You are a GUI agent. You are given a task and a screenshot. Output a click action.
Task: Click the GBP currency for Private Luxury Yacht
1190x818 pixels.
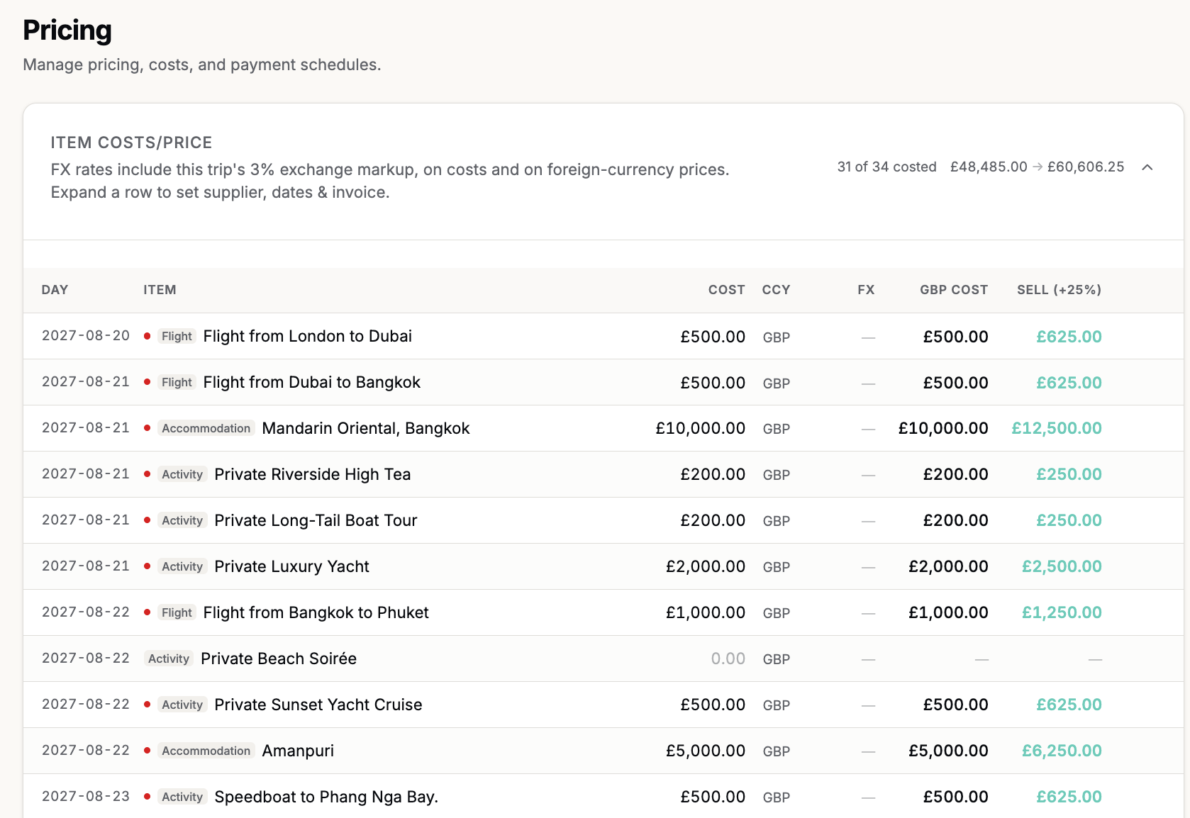pos(776,567)
